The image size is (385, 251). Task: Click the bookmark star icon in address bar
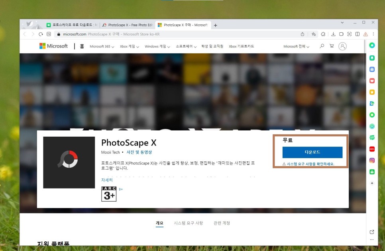point(314,34)
